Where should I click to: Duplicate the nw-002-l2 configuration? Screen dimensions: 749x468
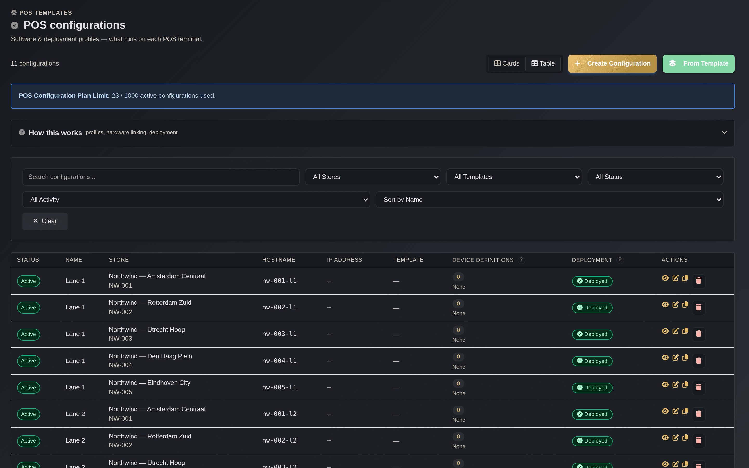point(685,438)
